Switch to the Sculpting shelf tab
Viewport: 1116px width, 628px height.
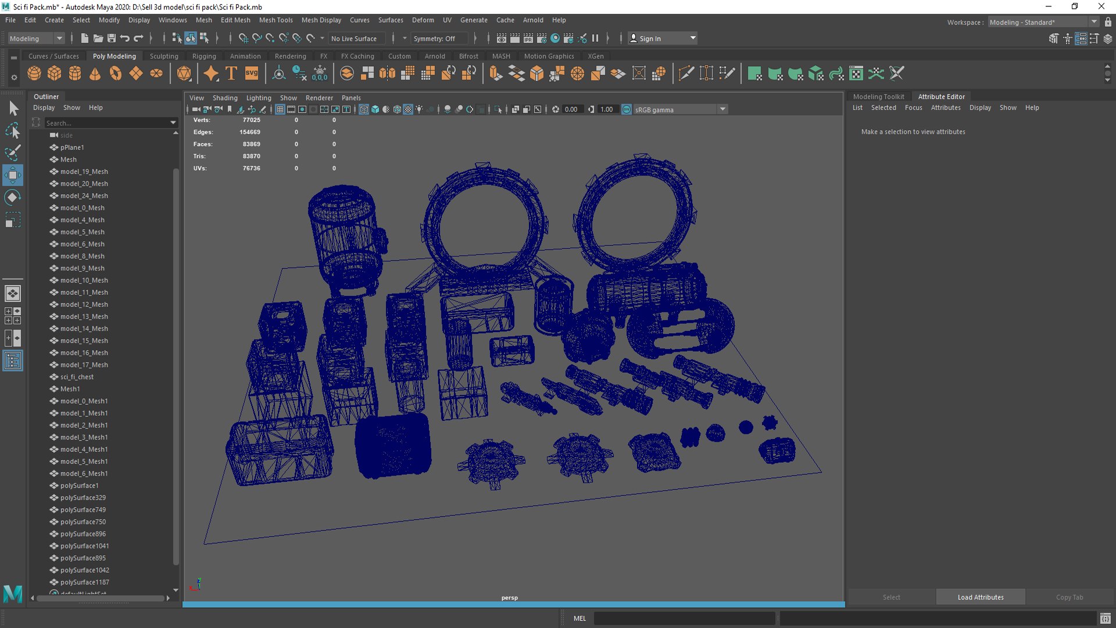pos(164,56)
